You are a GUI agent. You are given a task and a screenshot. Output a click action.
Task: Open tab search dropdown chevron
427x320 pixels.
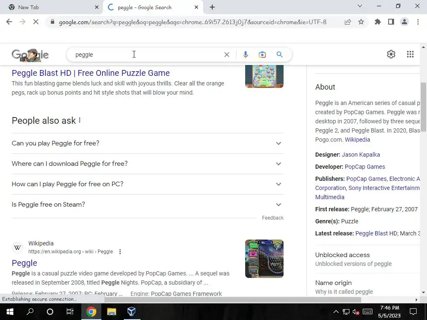360,6
